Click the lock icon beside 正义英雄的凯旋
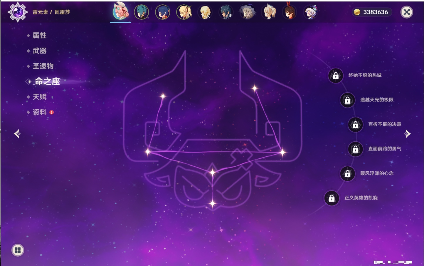This screenshot has width=424, height=266. pos(332,198)
